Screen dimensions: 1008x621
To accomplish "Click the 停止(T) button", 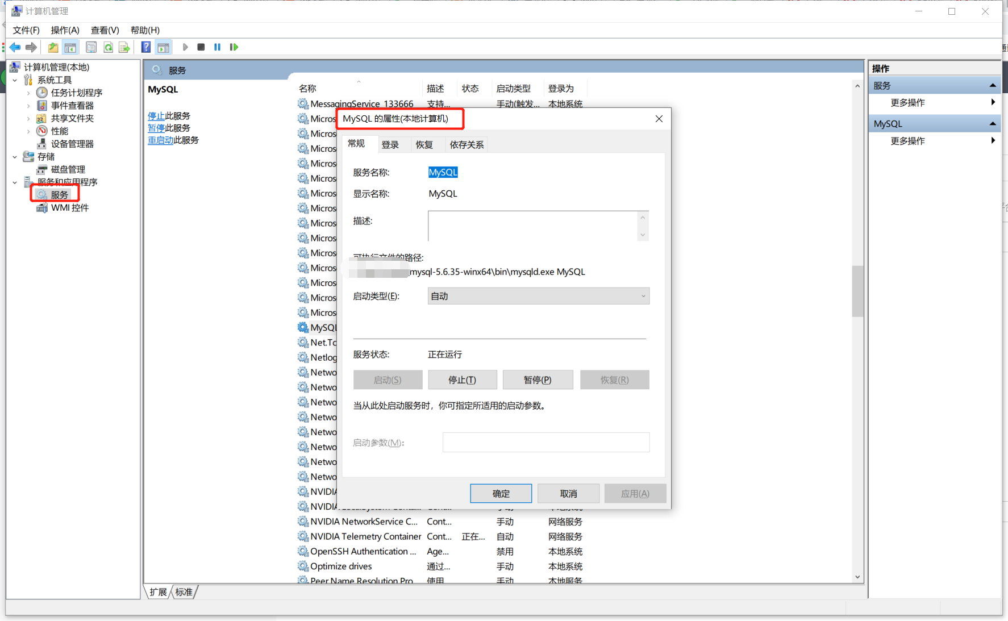I will click(463, 380).
